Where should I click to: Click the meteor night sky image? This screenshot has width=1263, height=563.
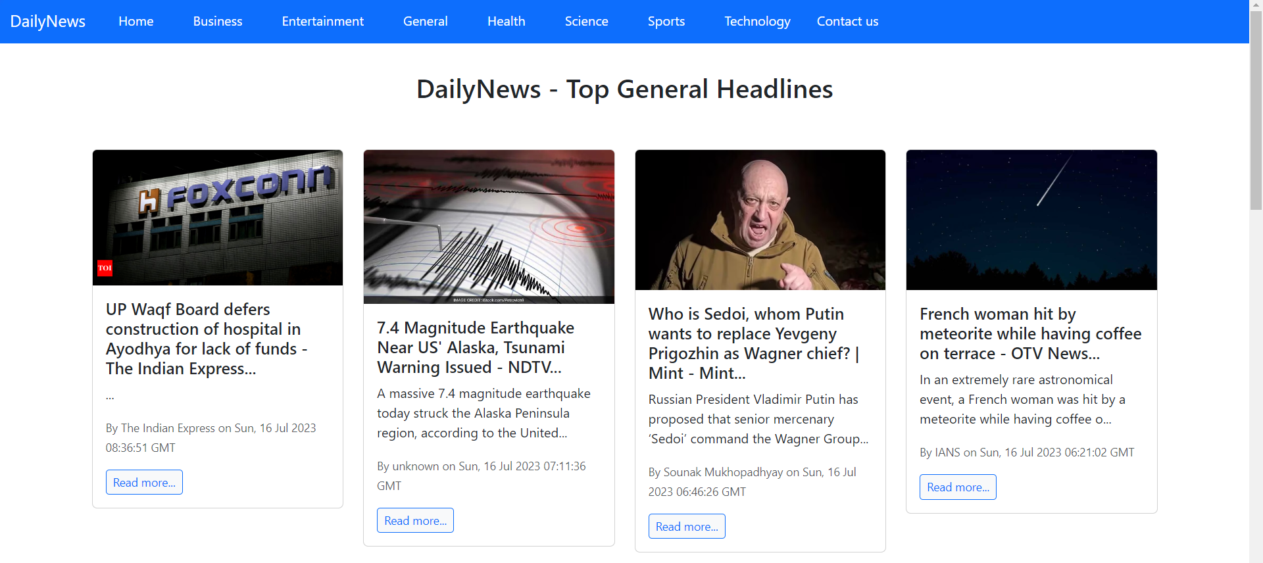pos(1031,220)
